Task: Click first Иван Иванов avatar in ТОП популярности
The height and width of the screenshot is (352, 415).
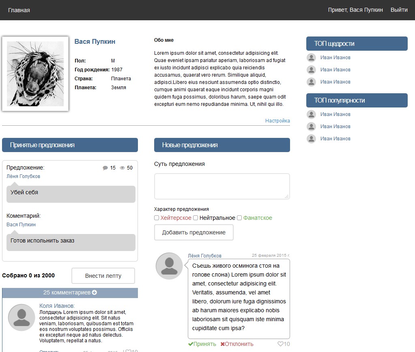Action: [x=311, y=114]
